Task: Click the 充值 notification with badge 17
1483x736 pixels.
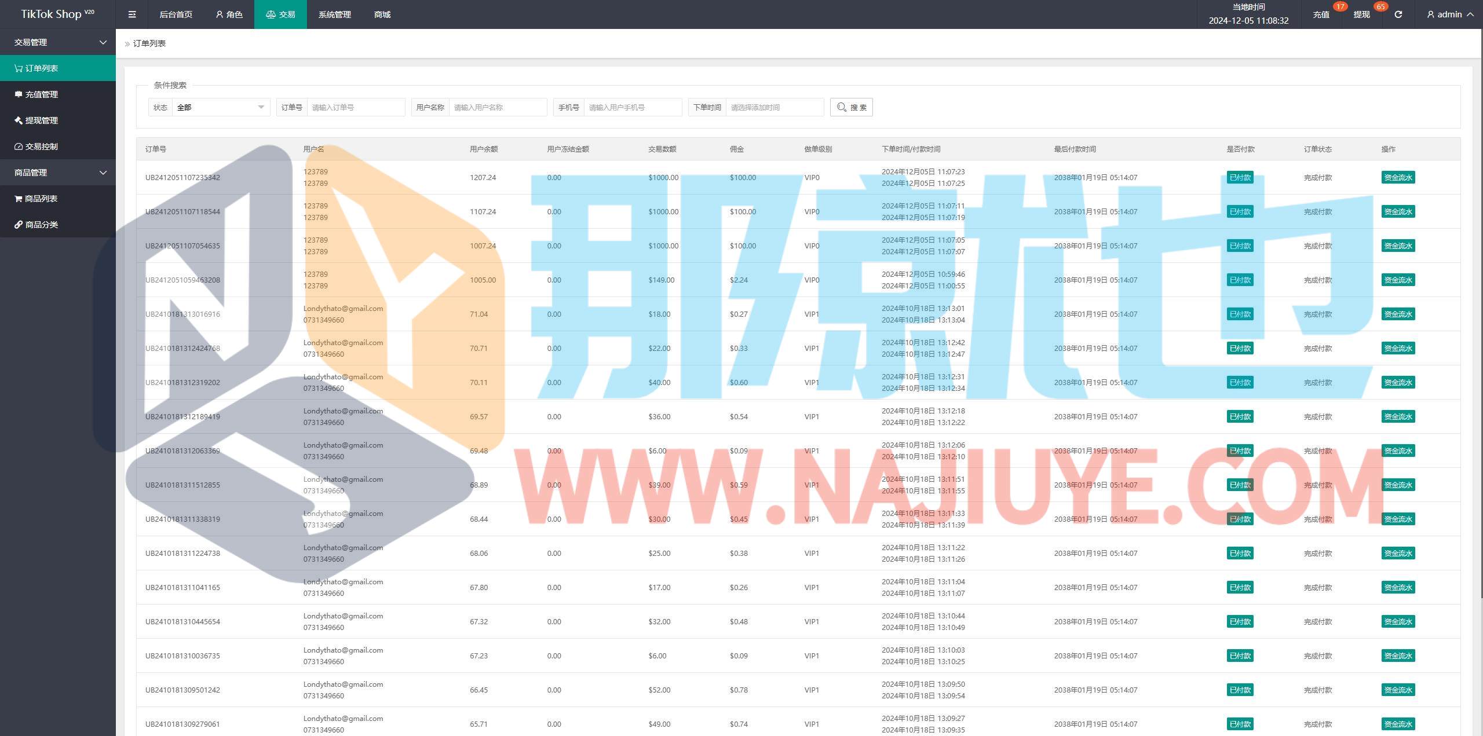Action: [1321, 14]
